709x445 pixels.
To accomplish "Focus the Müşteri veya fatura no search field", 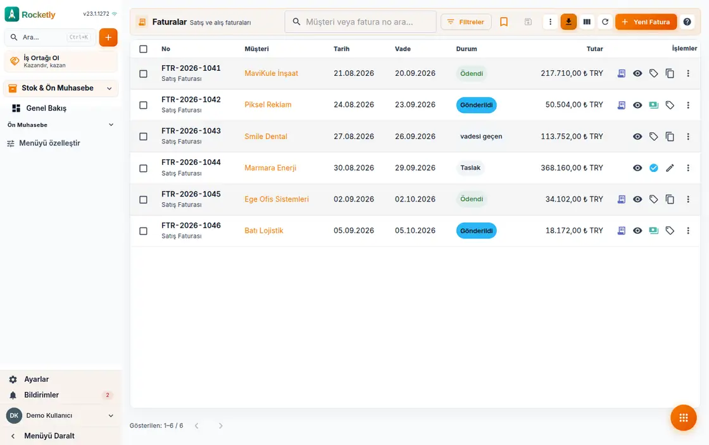I will click(x=360, y=21).
